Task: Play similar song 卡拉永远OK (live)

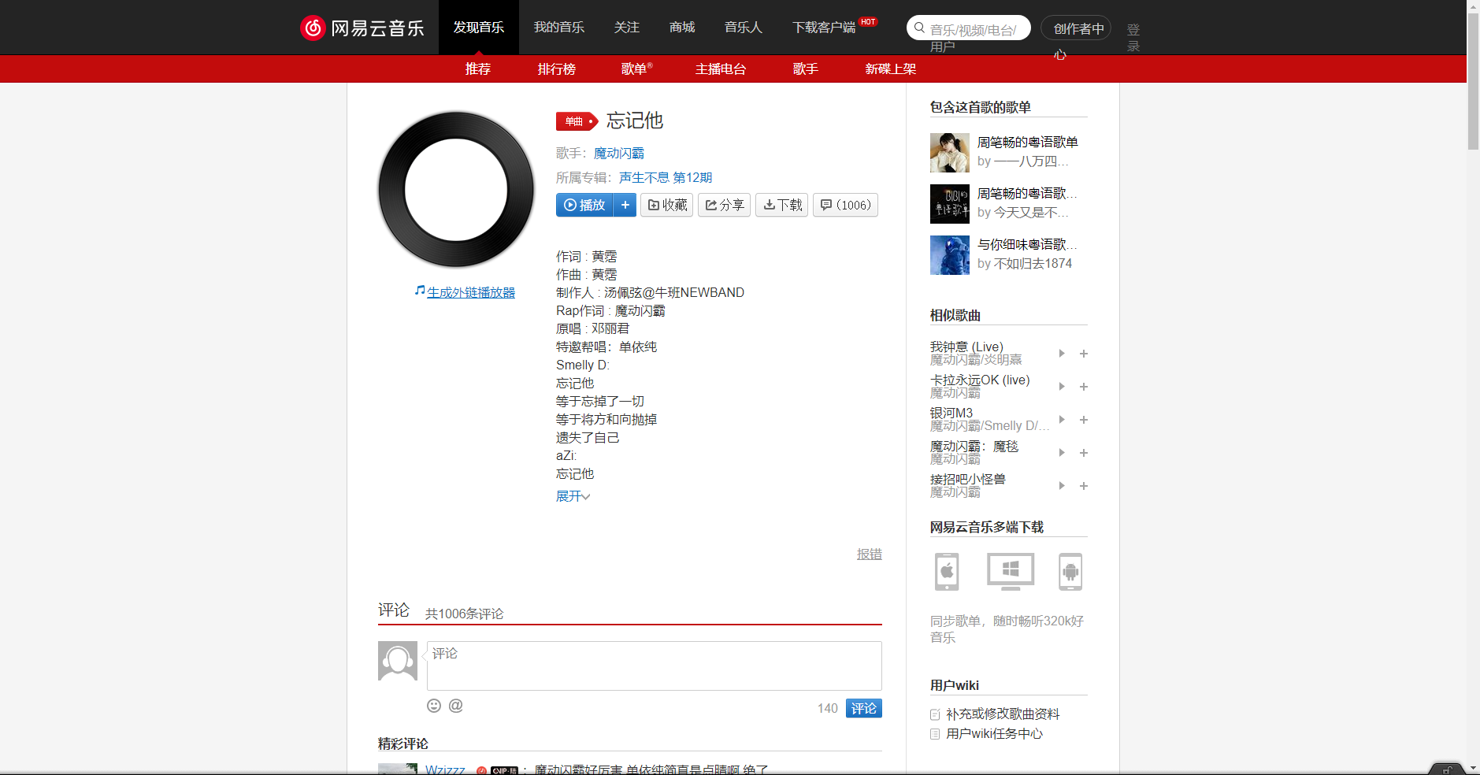Action: (1062, 387)
